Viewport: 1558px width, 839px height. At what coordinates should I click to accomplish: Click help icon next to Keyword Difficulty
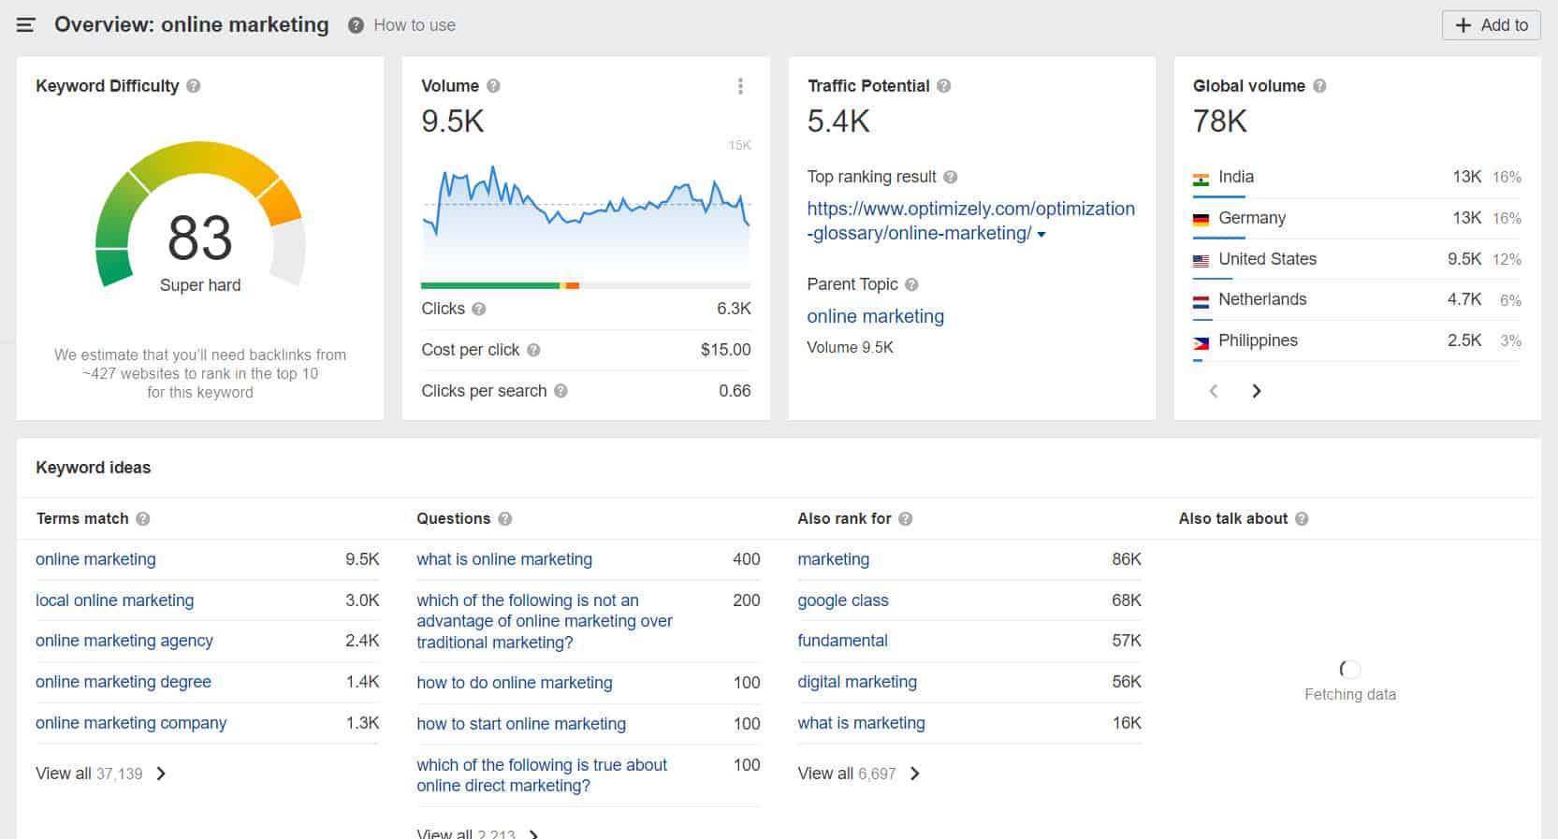pos(194,86)
